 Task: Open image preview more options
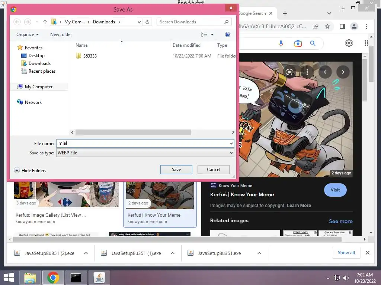(307, 72)
